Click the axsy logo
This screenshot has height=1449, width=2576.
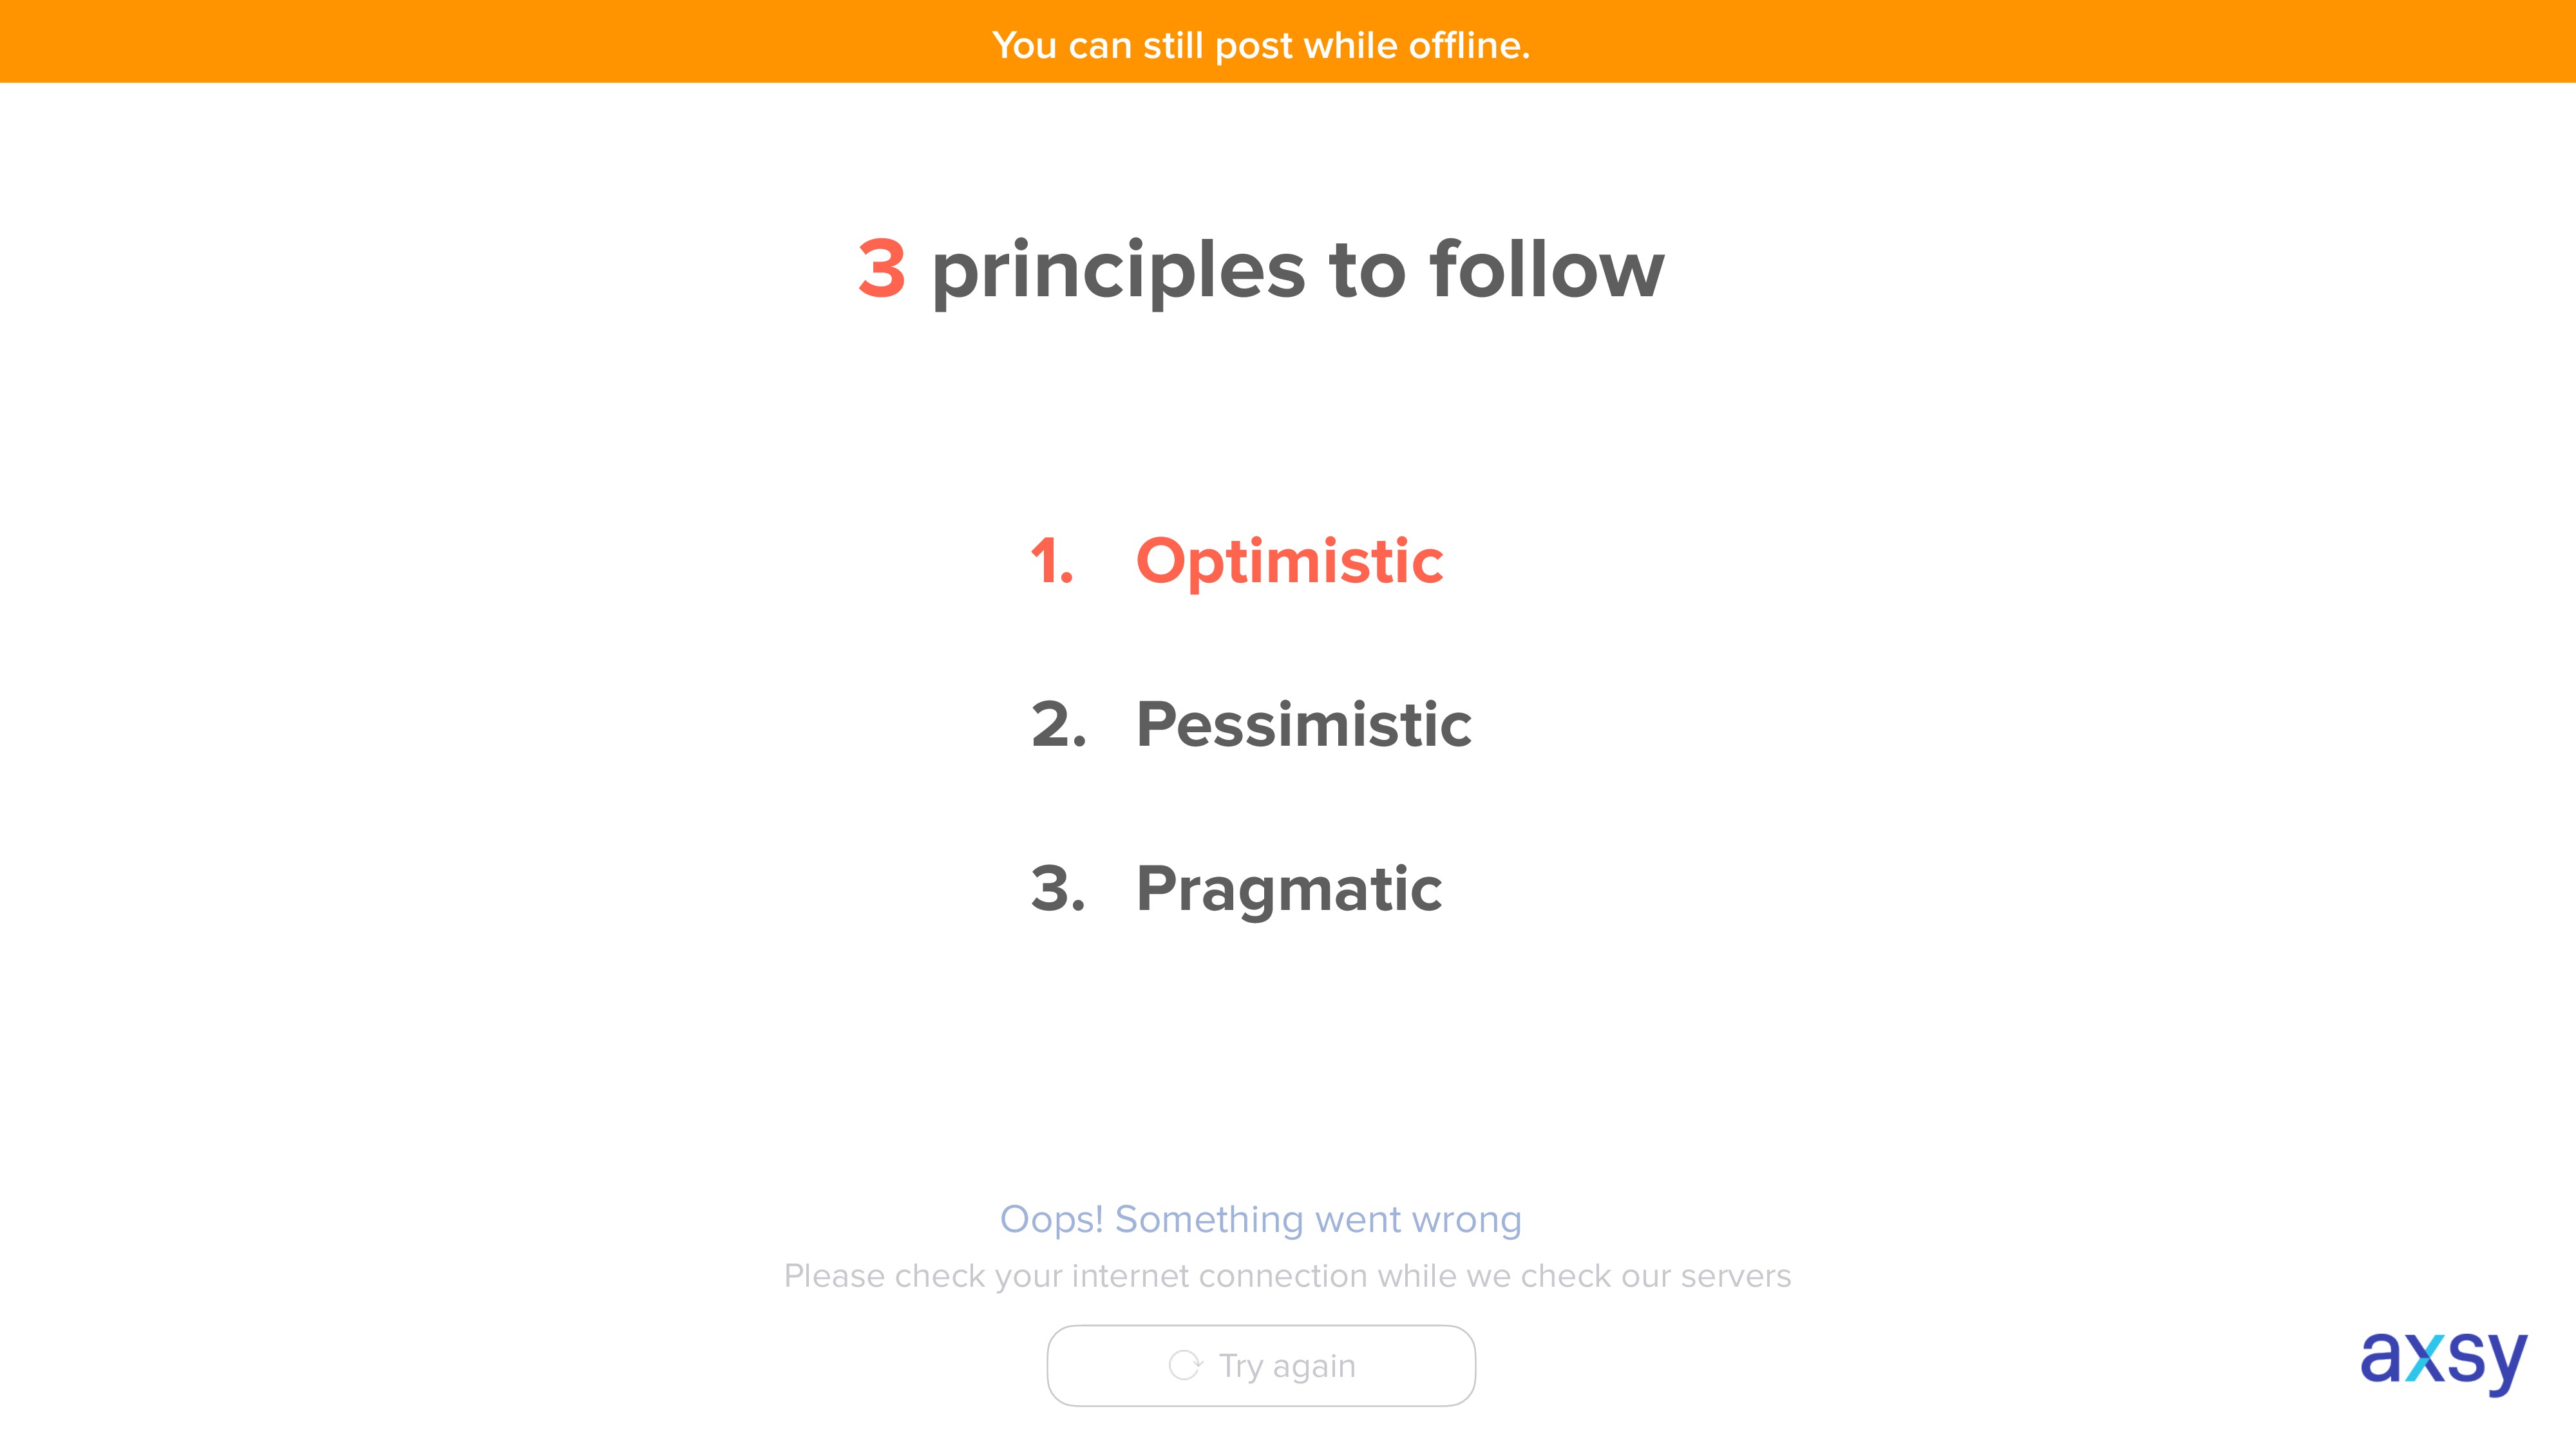pyautogui.click(x=2443, y=1361)
